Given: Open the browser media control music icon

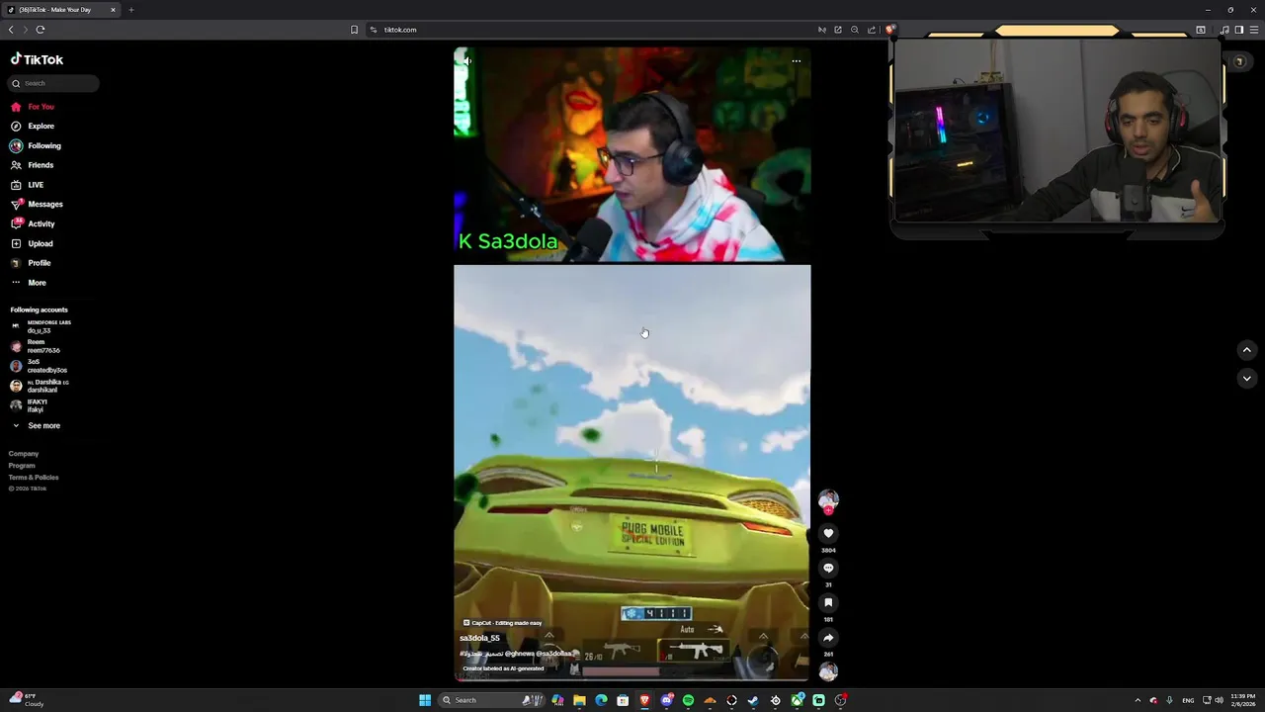Looking at the screenshot, I should (x=1224, y=30).
